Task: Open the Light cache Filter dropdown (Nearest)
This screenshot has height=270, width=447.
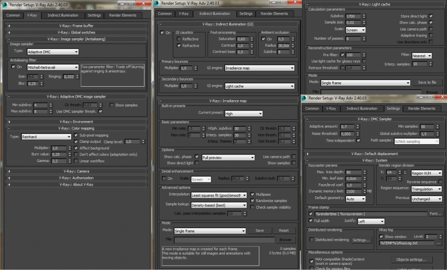Action: 422,56
